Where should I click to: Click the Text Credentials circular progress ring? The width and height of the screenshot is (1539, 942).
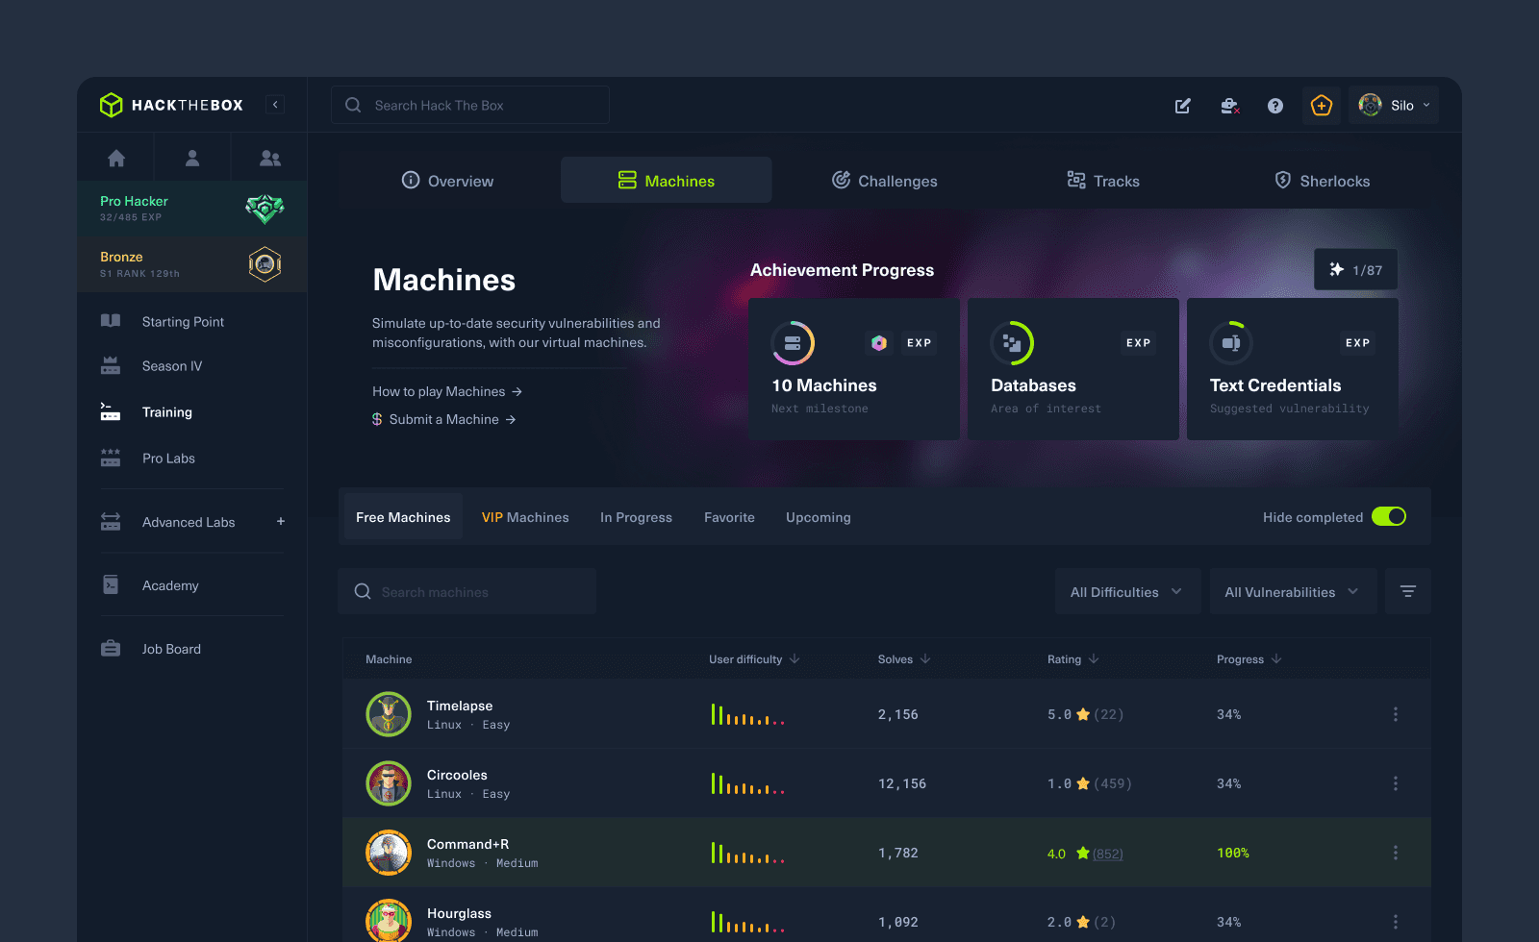(1231, 343)
